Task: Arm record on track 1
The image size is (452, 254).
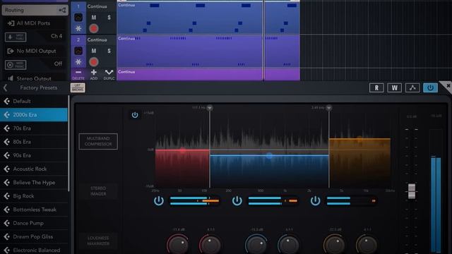Action: coord(93,28)
